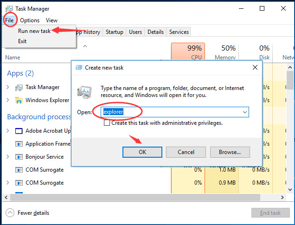Expand the Windows Explorer app entry
The height and width of the screenshot is (225, 295).
pos(8,100)
